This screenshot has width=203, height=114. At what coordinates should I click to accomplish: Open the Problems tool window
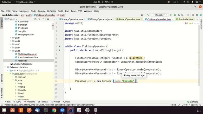(29, 102)
